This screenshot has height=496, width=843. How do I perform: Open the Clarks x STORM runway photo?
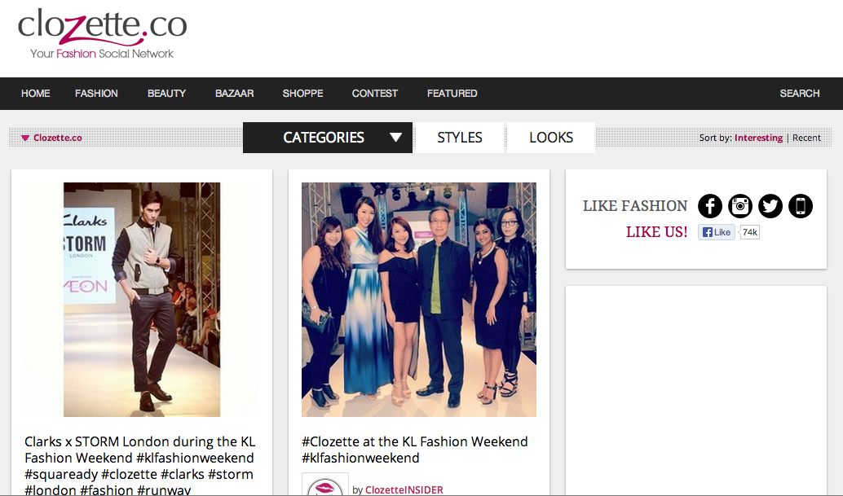pyautogui.click(x=142, y=299)
